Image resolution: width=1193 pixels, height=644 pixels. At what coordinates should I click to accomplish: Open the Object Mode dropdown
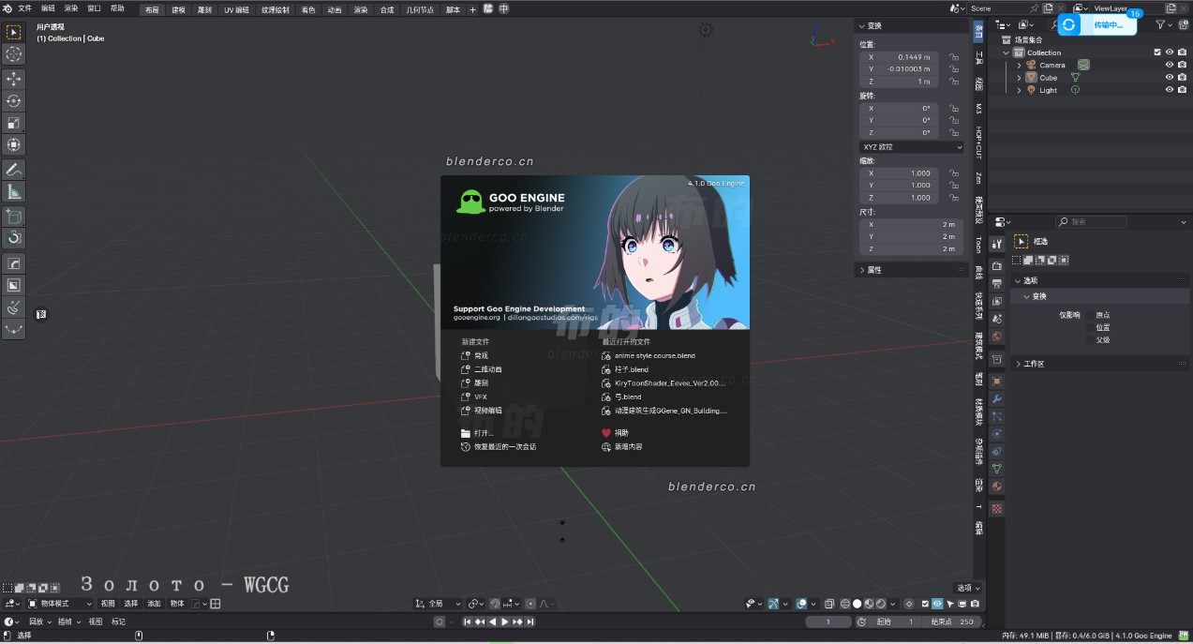61,604
